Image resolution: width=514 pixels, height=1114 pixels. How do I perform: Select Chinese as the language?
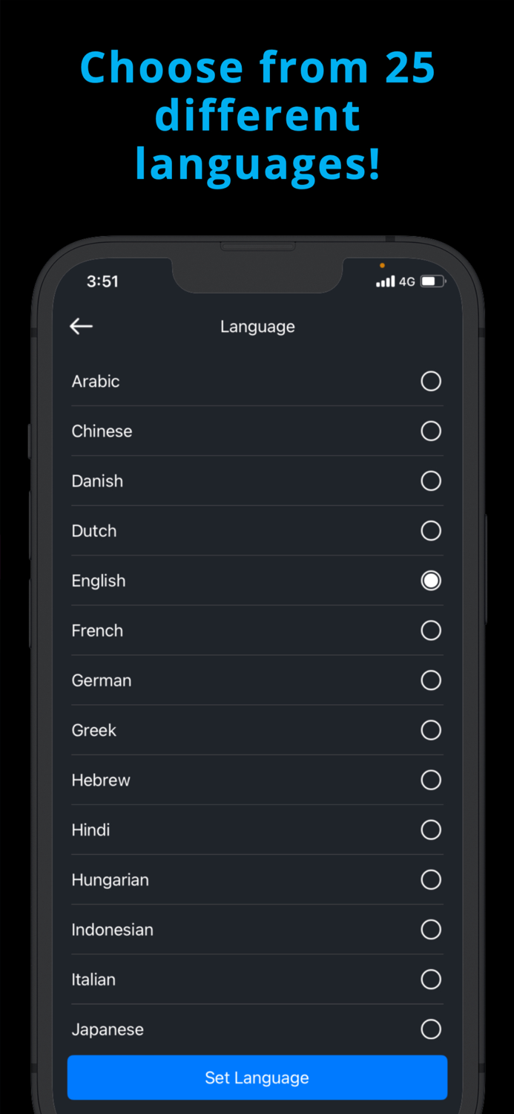[431, 431]
